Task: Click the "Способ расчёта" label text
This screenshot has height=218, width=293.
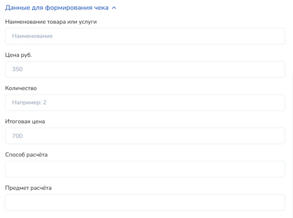Action: 26,154
